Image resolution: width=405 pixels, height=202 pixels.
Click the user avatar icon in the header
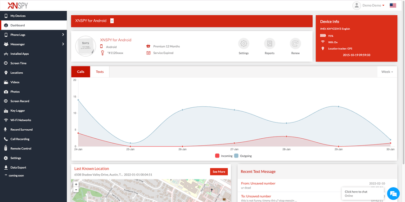(x=356, y=5)
